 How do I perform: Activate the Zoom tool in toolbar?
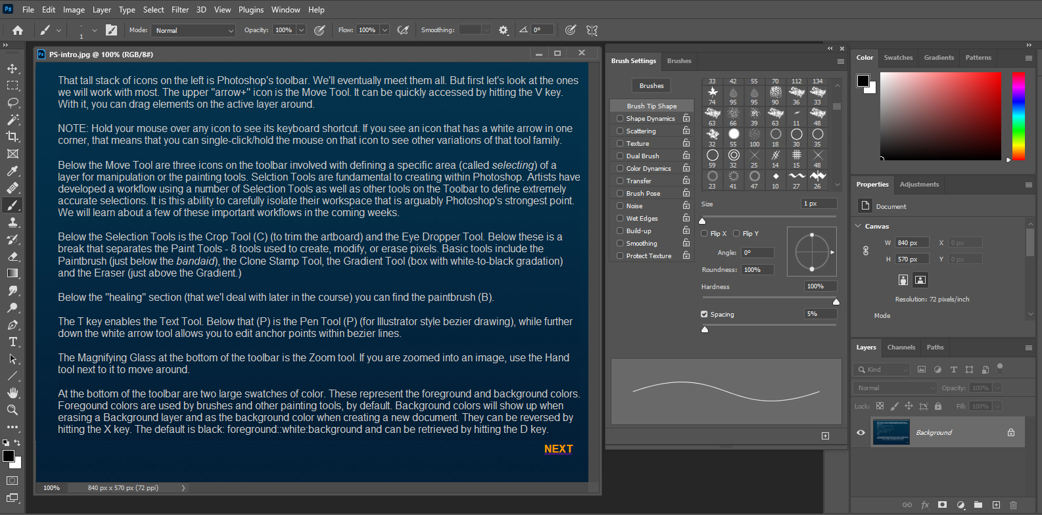[12, 410]
